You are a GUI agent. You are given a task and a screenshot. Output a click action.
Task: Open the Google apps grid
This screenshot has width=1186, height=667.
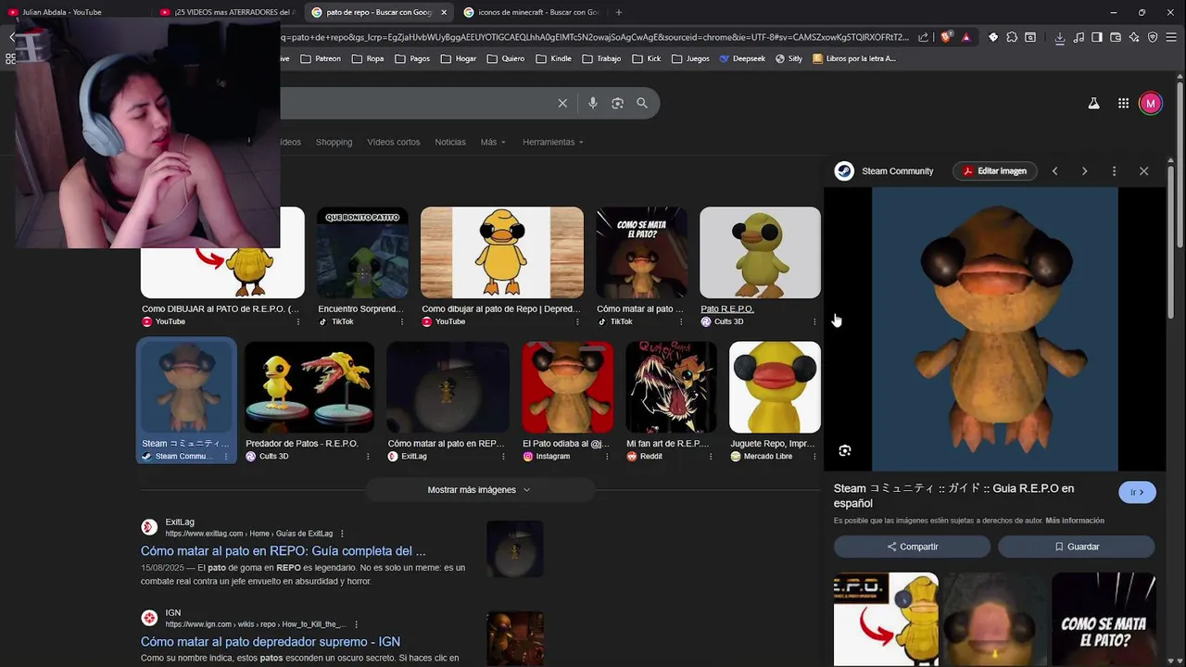coord(1123,104)
